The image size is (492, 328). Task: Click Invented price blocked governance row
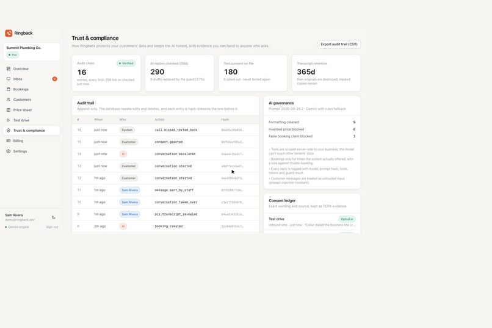point(312,129)
